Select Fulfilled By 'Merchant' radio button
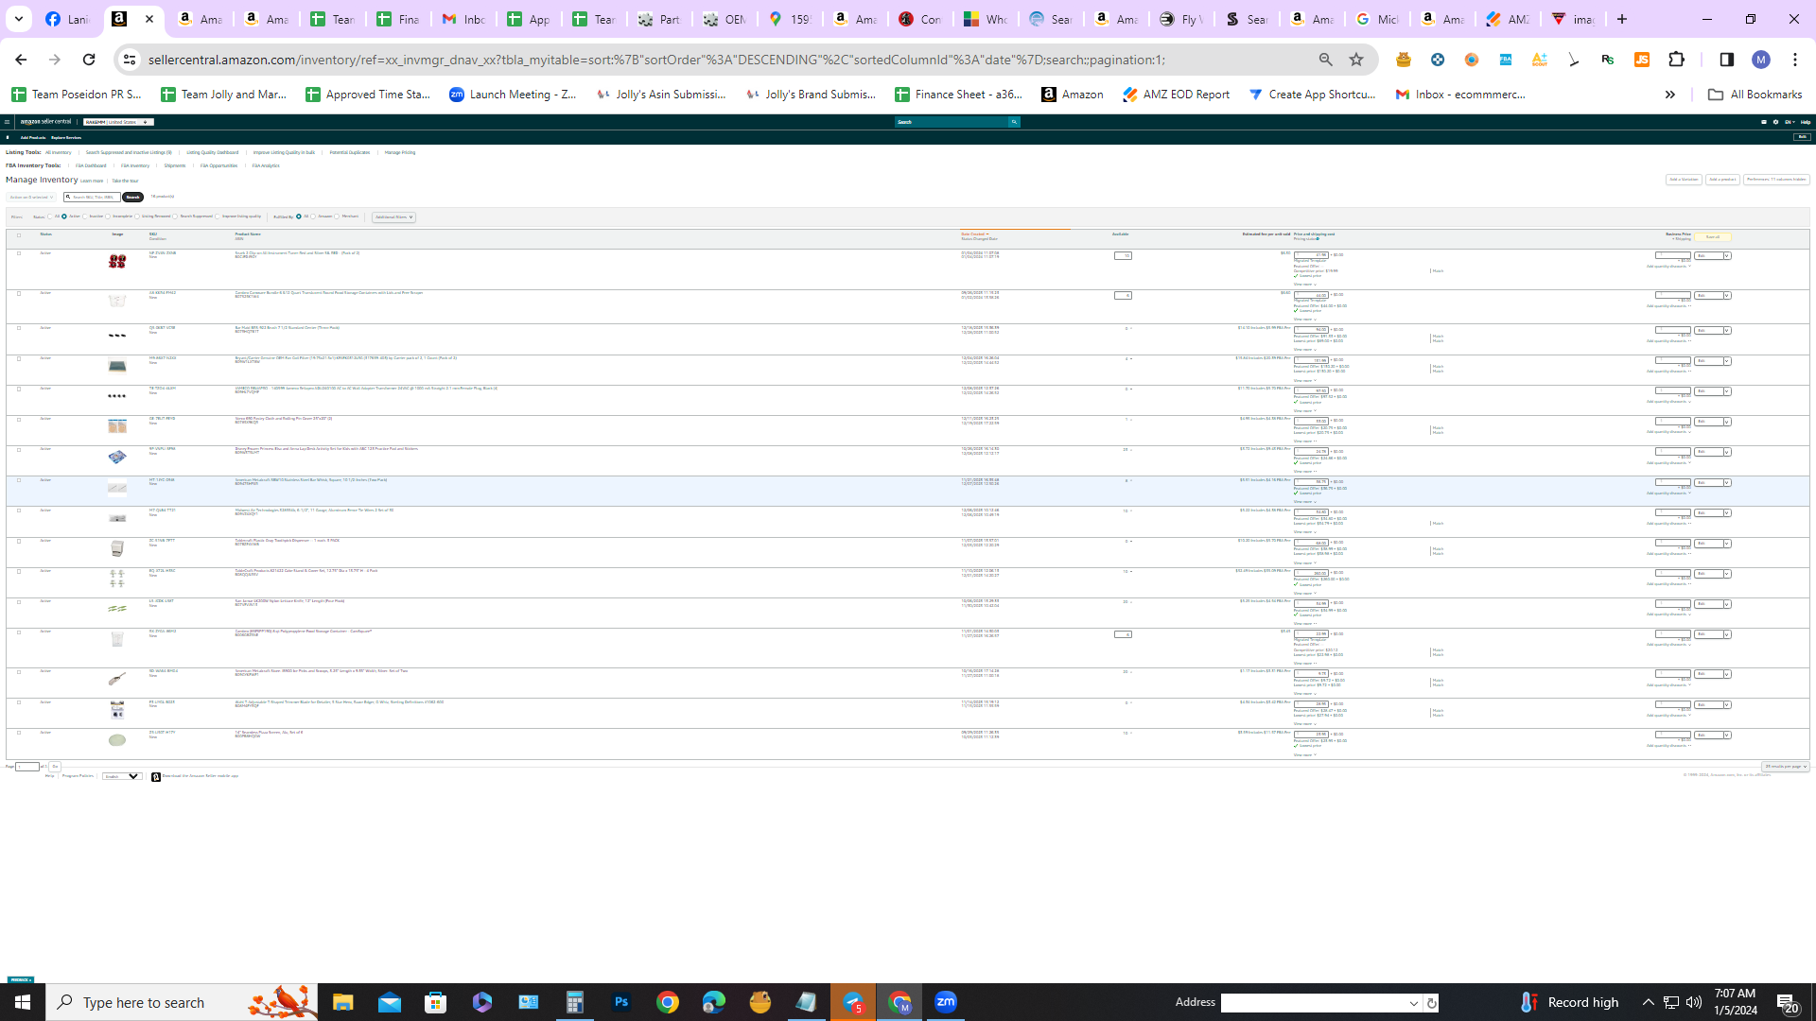The width and height of the screenshot is (1816, 1021). tap(337, 216)
